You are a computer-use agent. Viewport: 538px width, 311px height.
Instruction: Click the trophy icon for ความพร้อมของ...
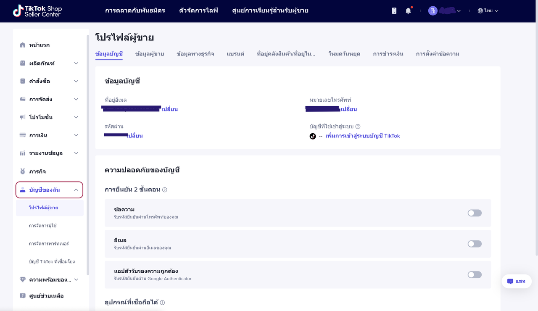coord(23,279)
